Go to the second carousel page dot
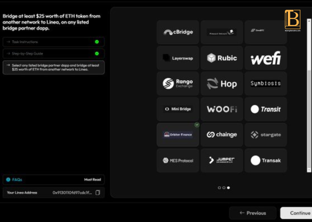The height and width of the screenshot is (222, 312). (224, 188)
